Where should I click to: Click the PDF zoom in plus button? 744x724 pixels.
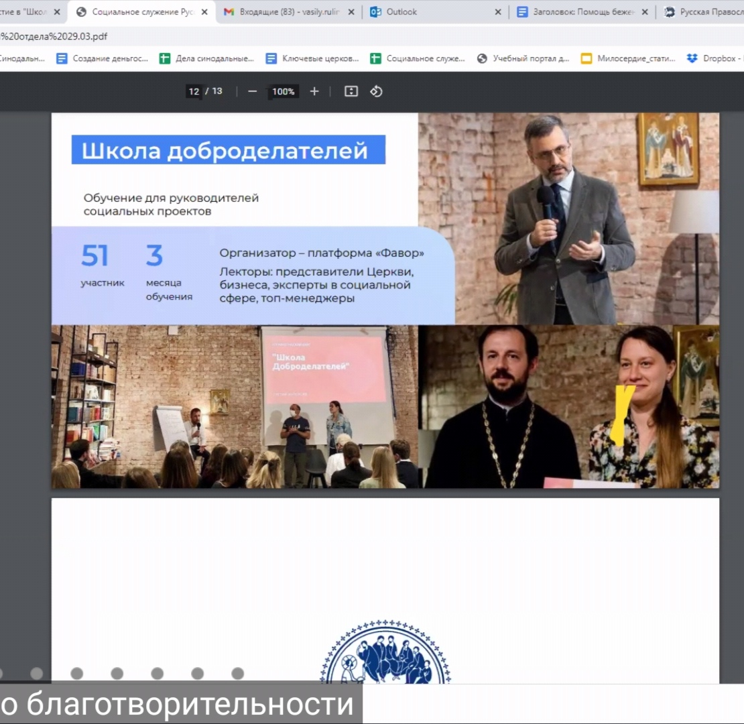(x=314, y=91)
